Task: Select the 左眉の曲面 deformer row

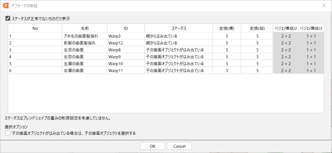Action: (73, 64)
